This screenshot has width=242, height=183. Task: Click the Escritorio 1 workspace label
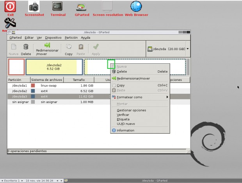pos(12,181)
